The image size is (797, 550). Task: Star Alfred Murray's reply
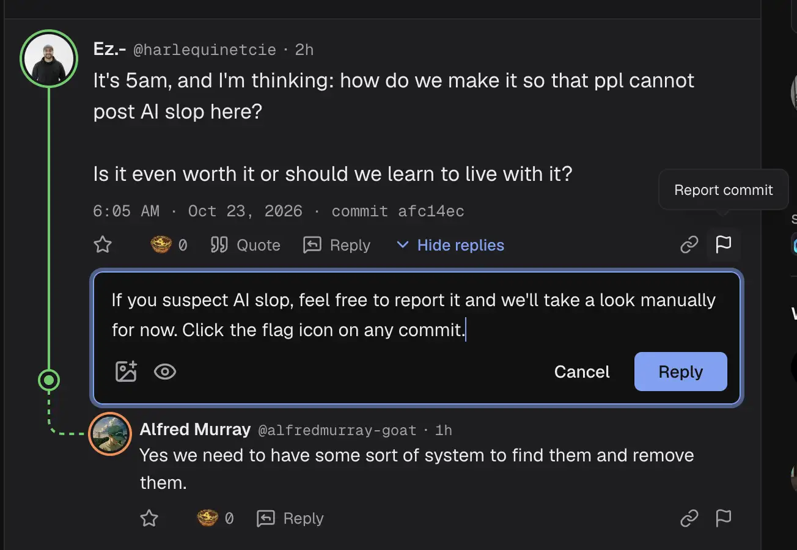pyautogui.click(x=149, y=518)
